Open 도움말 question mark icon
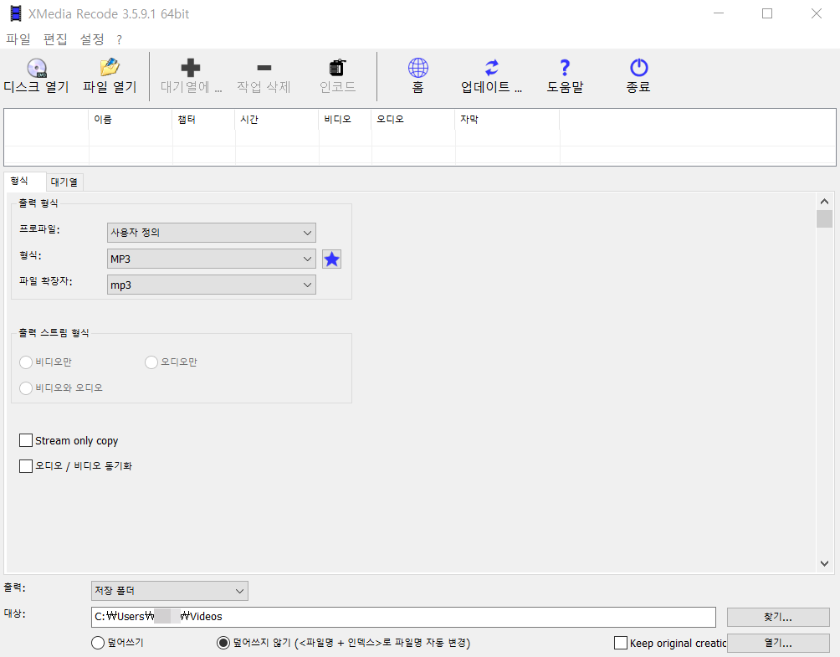840x657 pixels. pos(565,68)
